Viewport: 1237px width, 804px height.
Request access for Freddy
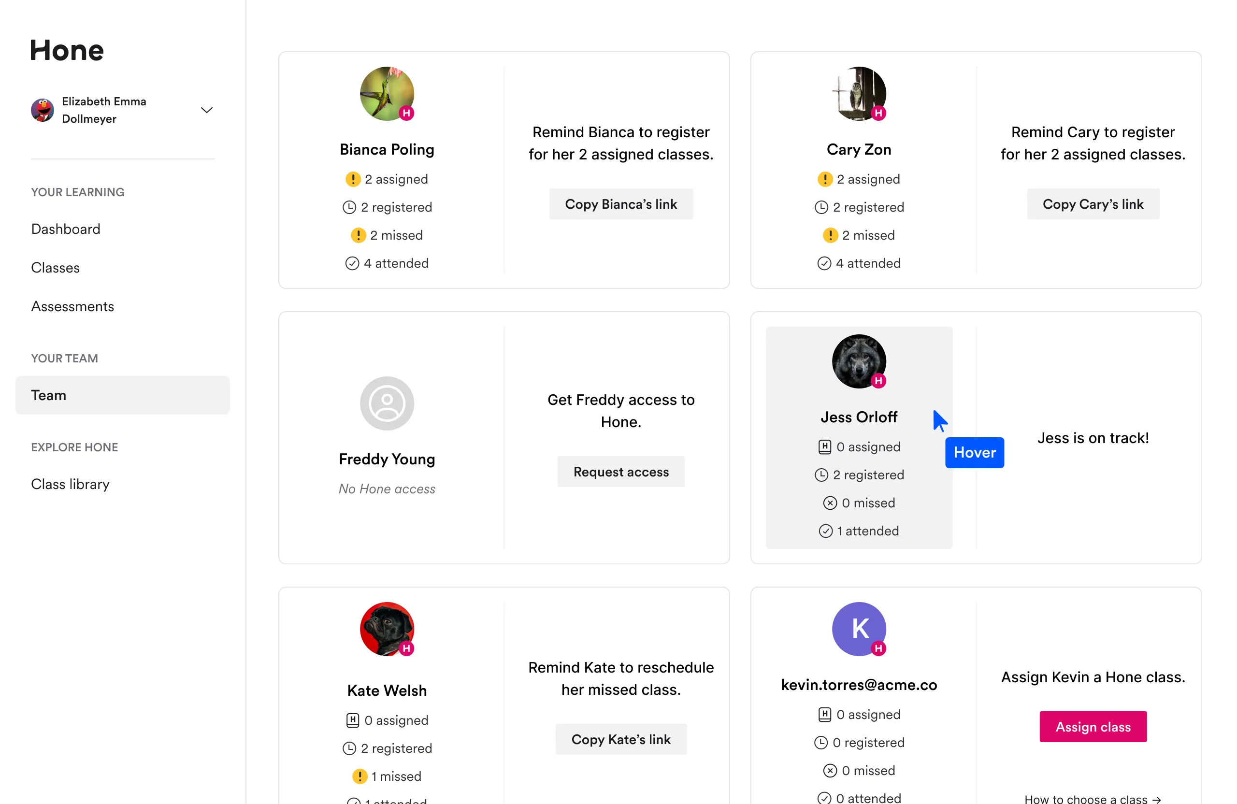tap(620, 472)
